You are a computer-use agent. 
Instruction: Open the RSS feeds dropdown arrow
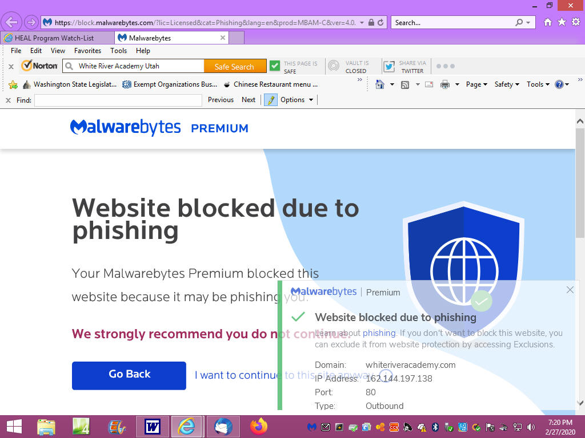[418, 84]
